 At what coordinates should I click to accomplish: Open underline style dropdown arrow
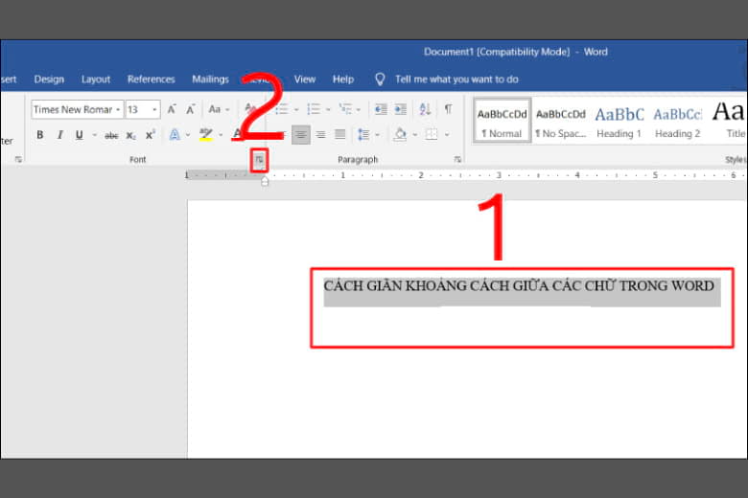click(x=94, y=135)
